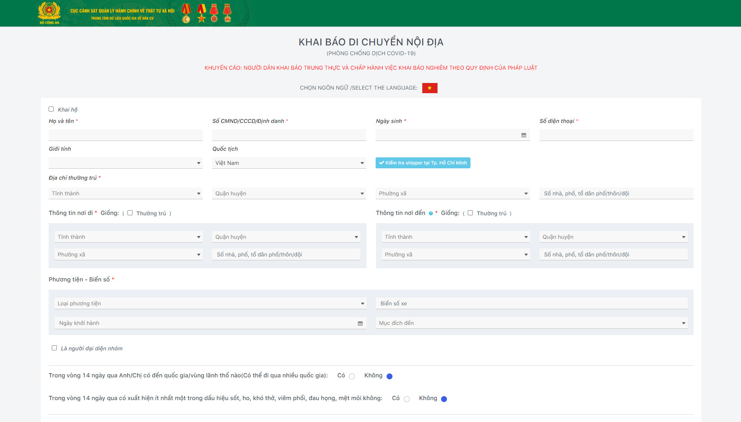Open the Ngày khởi hành calendar icon

[360, 323]
